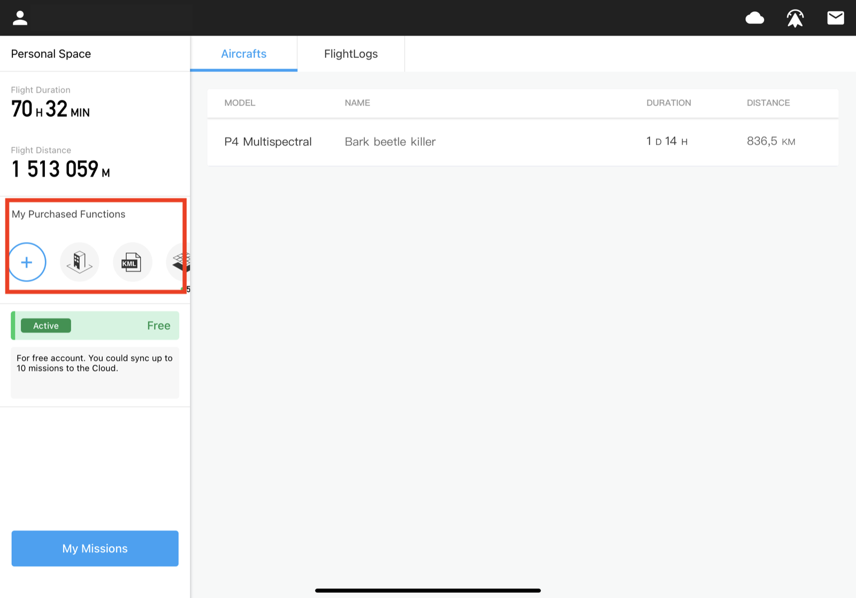The height and width of the screenshot is (598, 856).
Task: Open the 3D building function icon
Action: (79, 262)
